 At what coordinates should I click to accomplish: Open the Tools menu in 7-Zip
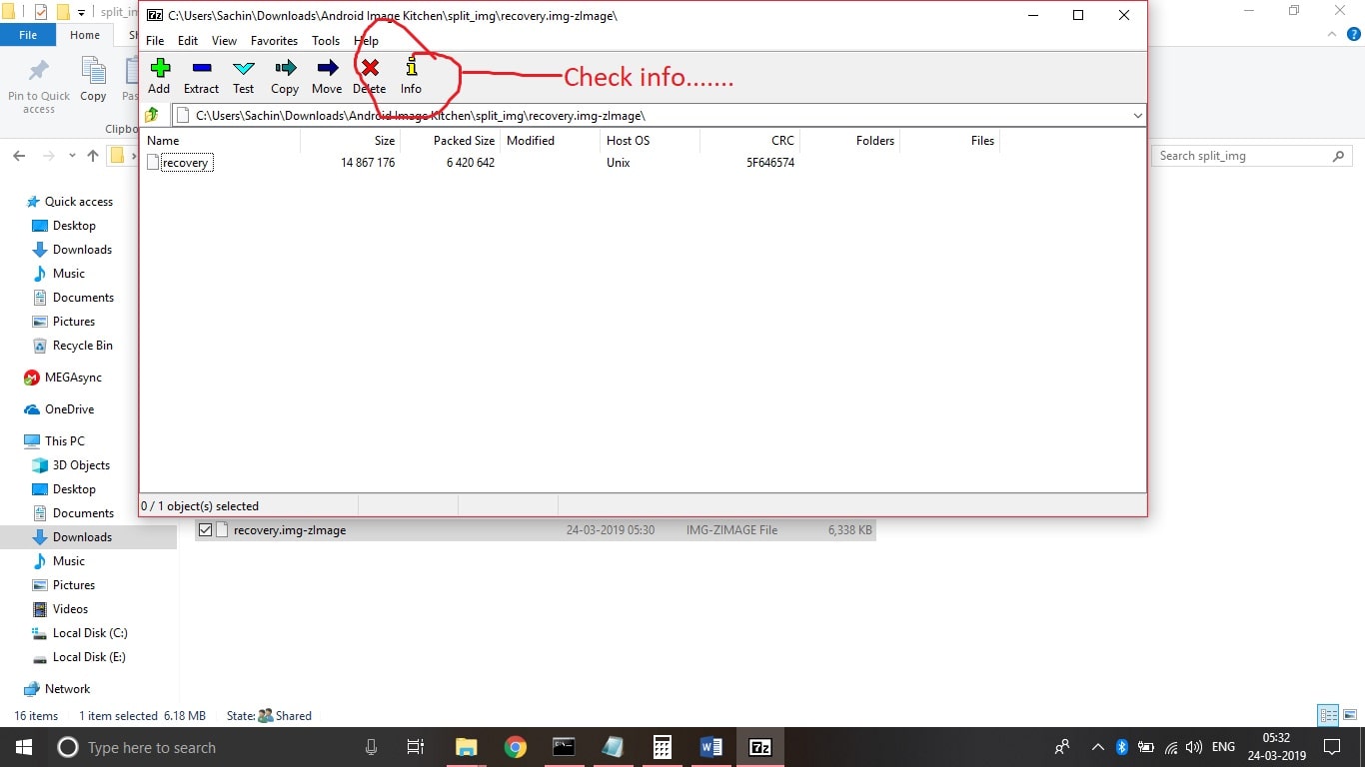tap(326, 41)
